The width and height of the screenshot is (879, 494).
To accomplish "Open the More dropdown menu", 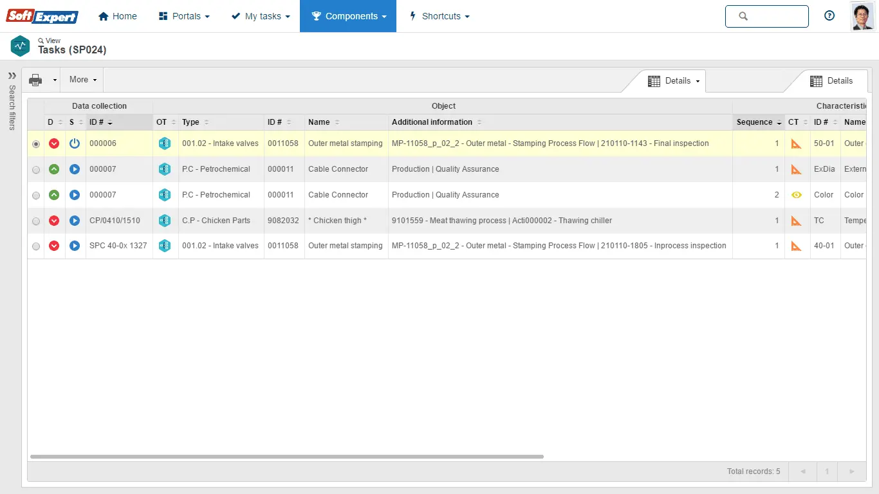I will click(x=82, y=80).
